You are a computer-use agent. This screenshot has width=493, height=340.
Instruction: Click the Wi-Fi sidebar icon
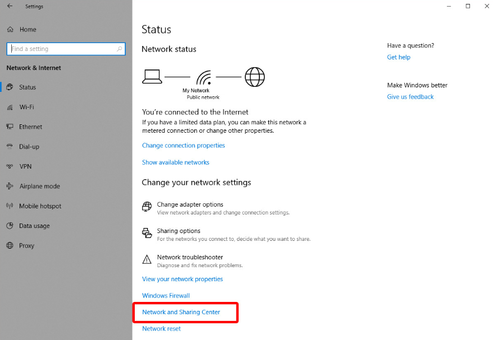point(10,107)
